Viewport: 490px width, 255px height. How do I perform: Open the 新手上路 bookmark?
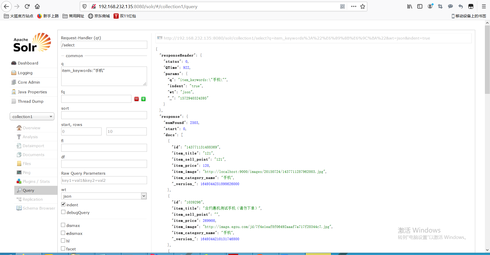coord(48,16)
